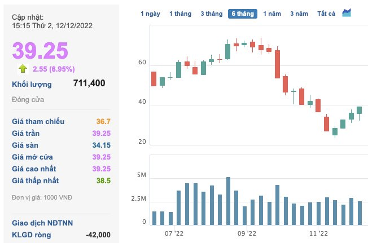The height and width of the screenshot is (243, 368).
Task: Click the tallest volume bar in the chart
Action: [x=228, y=201]
